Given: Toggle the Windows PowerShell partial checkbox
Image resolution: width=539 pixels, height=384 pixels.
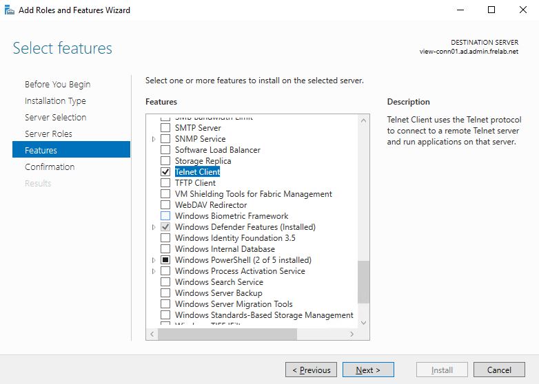Looking at the screenshot, I should (x=165, y=260).
